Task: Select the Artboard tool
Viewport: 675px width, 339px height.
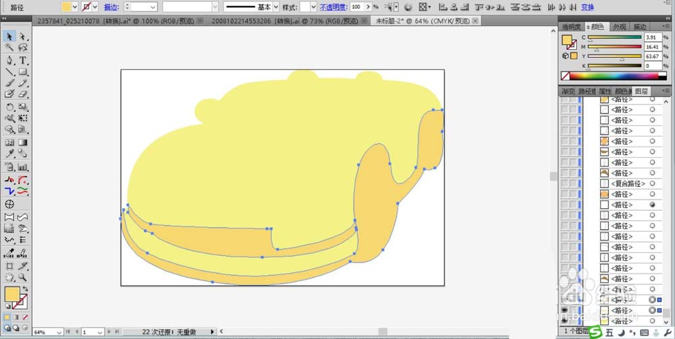Action: tap(9, 266)
